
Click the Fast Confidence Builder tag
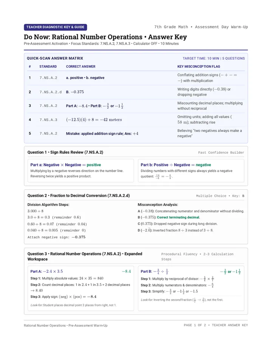click(x=221, y=153)
